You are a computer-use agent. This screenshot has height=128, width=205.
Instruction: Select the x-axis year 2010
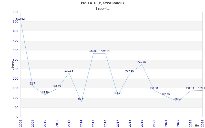tap(45, 123)
